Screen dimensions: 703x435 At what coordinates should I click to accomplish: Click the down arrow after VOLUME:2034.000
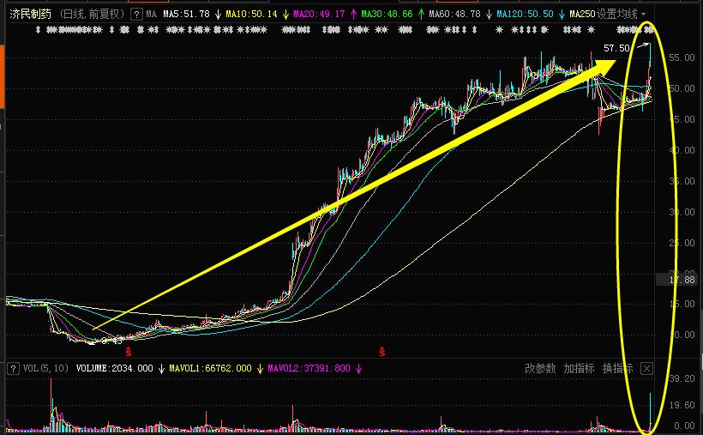[161, 369]
